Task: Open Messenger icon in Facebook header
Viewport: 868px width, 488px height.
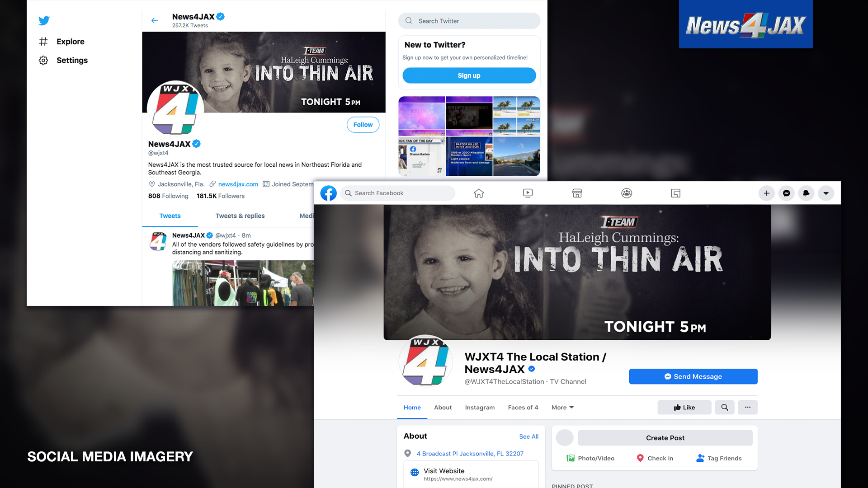Action: [x=787, y=193]
